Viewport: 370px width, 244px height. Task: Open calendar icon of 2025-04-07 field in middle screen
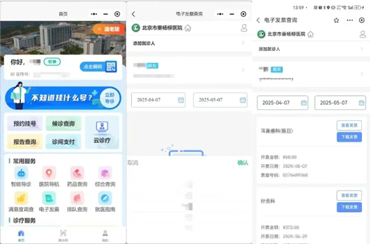(x=181, y=100)
